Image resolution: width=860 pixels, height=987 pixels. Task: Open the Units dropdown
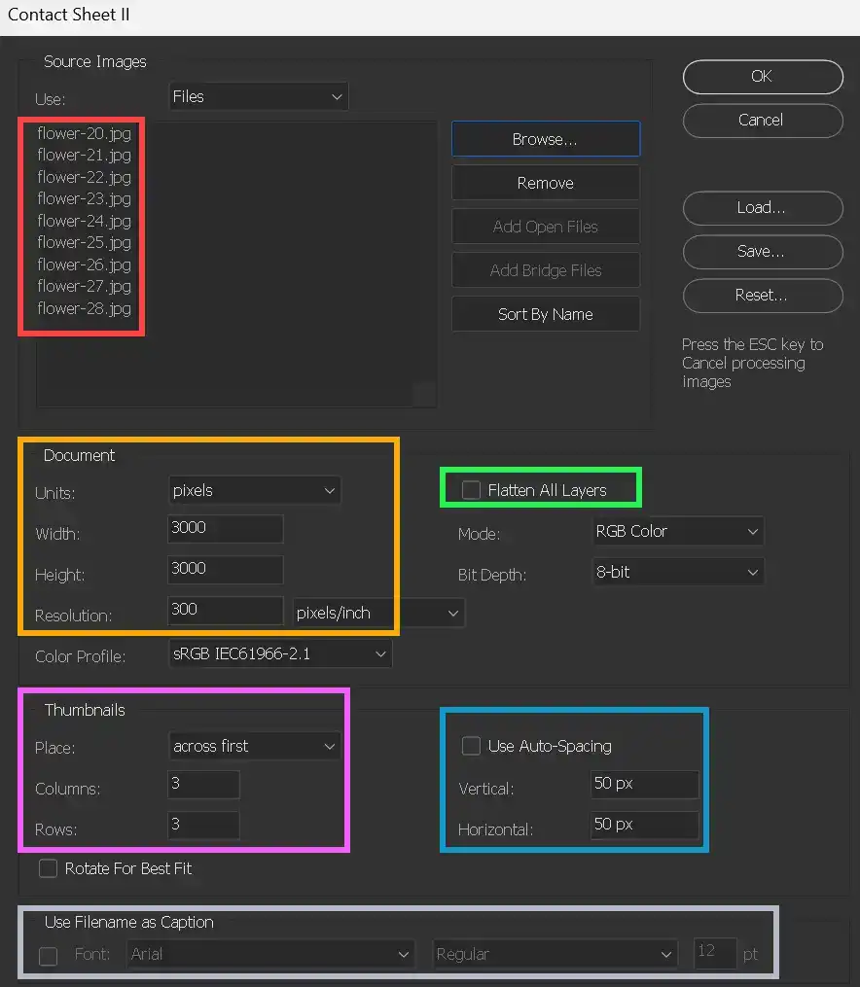point(254,491)
